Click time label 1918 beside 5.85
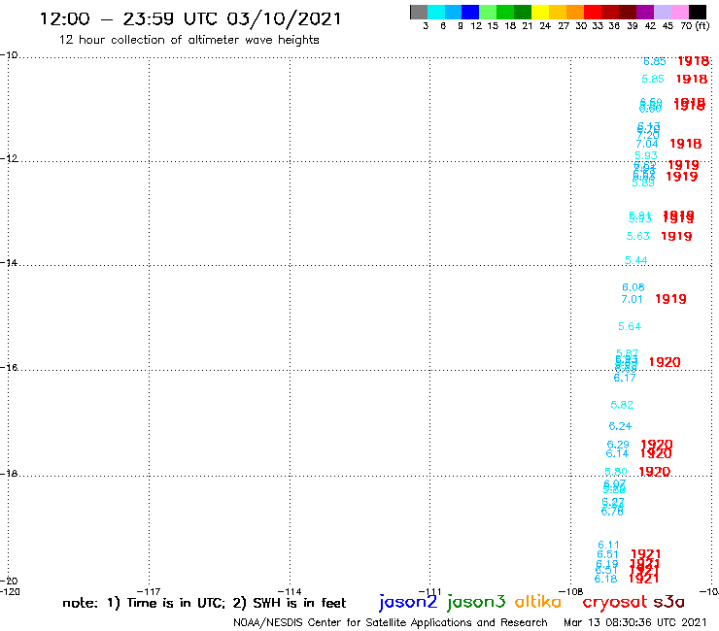The width and height of the screenshot is (719, 631). (692, 79)
